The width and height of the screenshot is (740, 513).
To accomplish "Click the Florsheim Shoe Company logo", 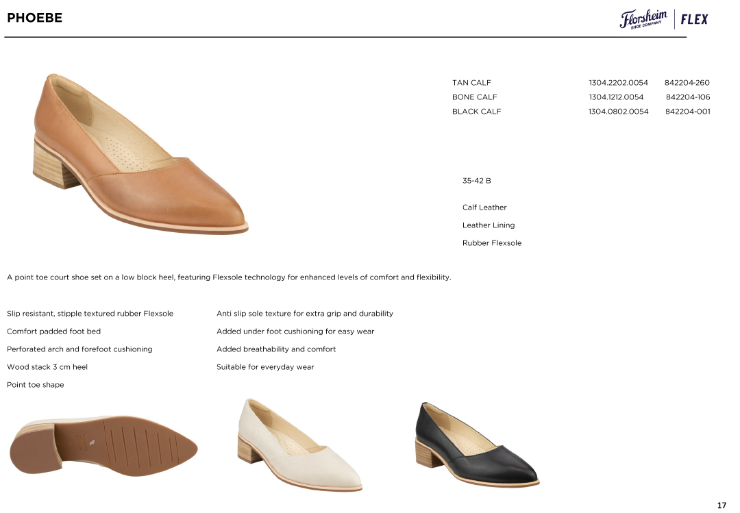I will 643,19.
